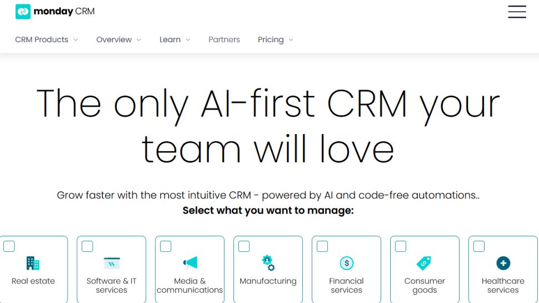Screen dimensions: 539x303
Task: Click the Media & communications megaphone icon
Action: (190, 262)
